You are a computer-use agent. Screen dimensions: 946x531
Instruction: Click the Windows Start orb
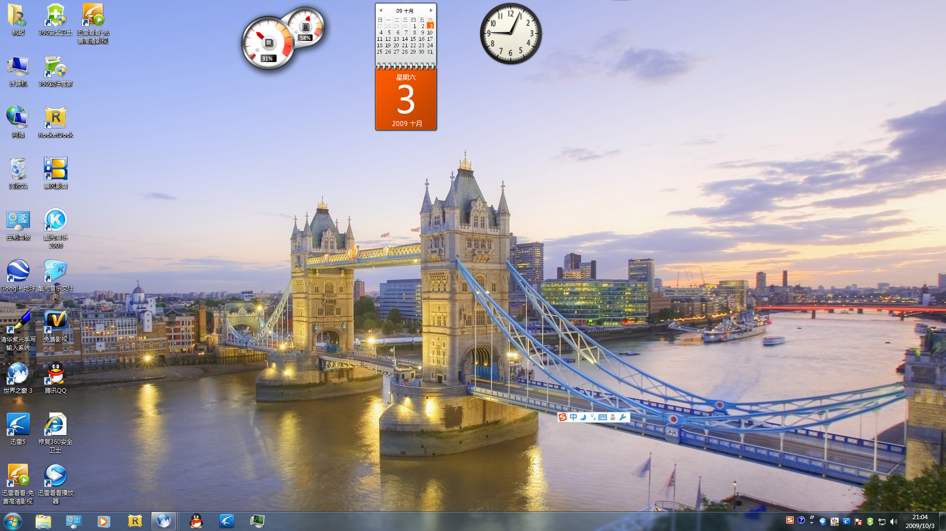[12, 521]
